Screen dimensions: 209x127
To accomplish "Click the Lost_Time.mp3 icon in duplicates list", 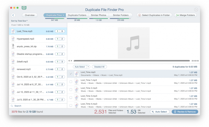I will pos(76,74).
